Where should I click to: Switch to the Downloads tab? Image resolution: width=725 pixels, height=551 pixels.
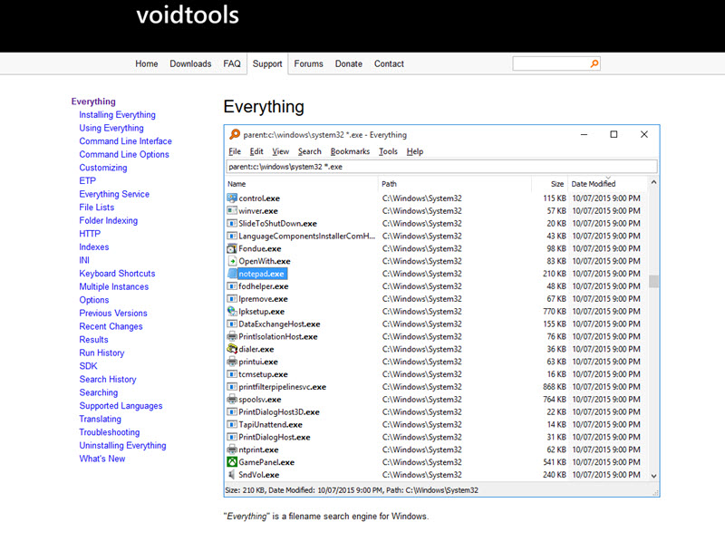[190, 63]
